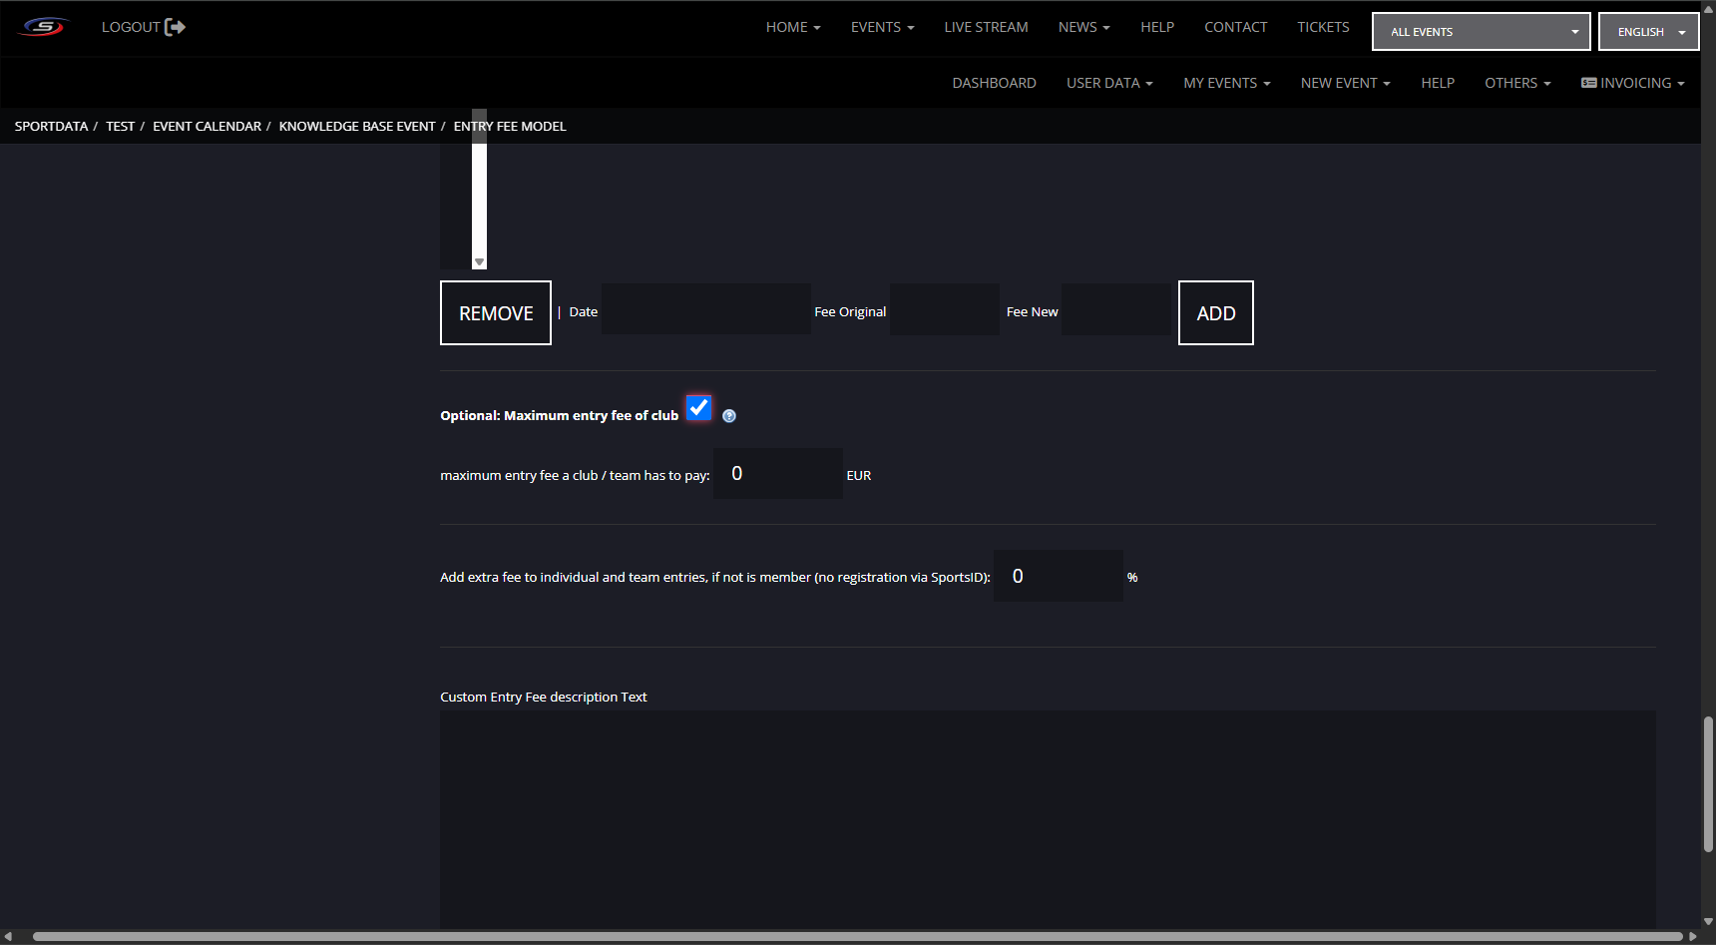Click the help question-mark icon beside maximum fee
The width and height of the screenshot is (1716, 945).
point(729,416)
